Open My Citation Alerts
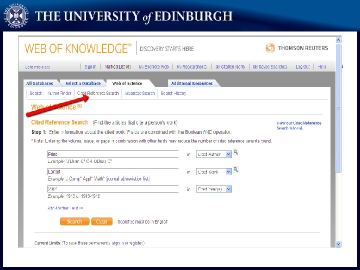 coord(230,67)
